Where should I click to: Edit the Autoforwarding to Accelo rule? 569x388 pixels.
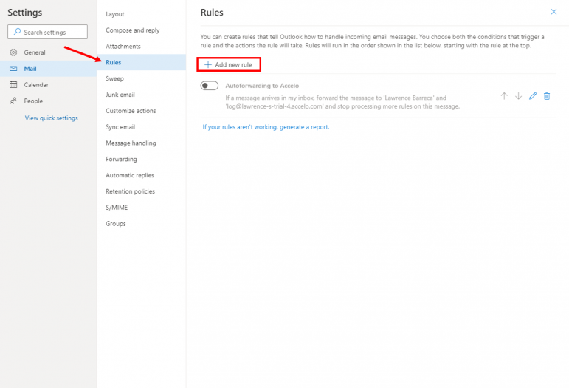[x=533, y=96]
